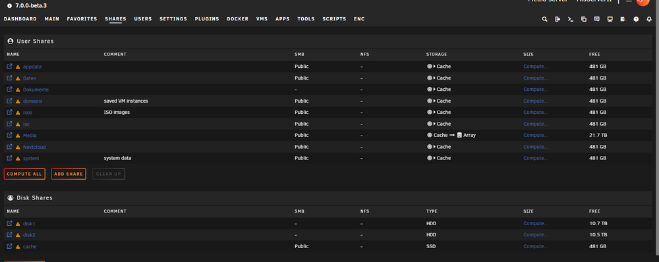Click the browse icon beside cache disk share

pyautogui.click(x=10, y=246)
